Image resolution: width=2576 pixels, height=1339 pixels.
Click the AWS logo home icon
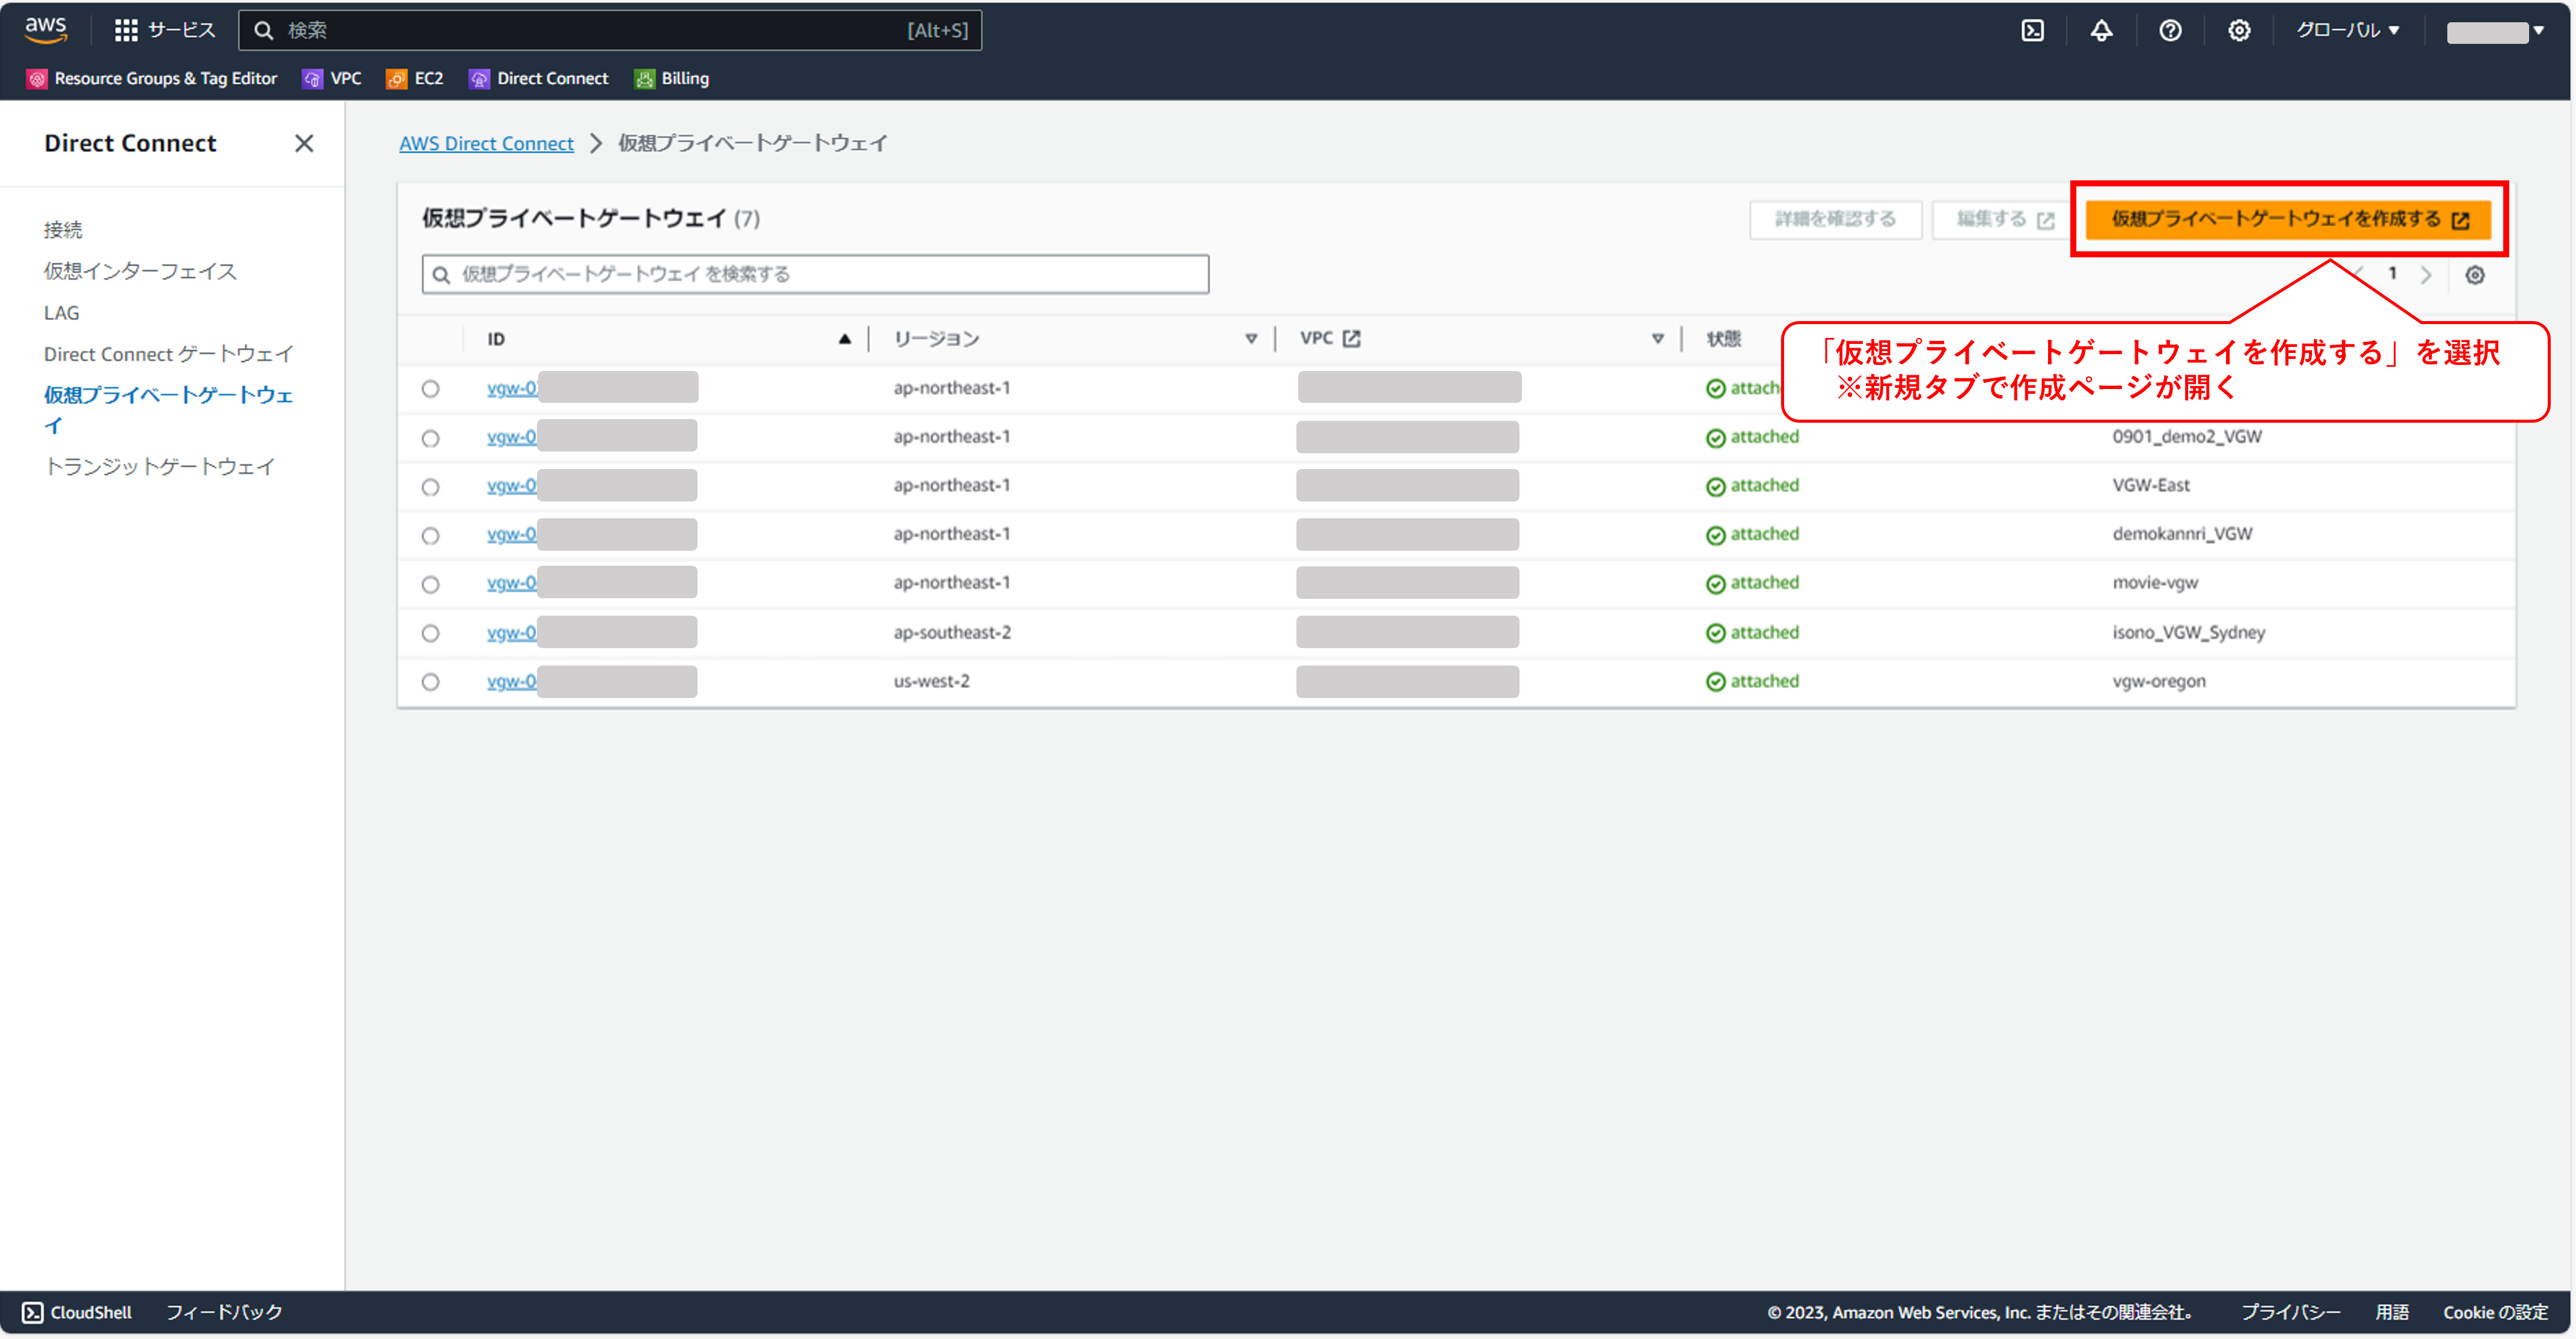point(46,30)
